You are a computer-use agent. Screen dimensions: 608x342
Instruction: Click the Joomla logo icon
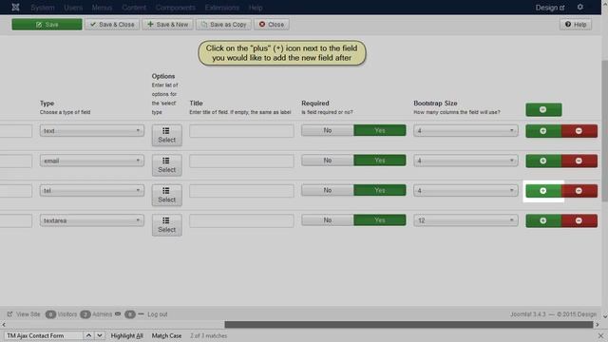pos(15,7)
